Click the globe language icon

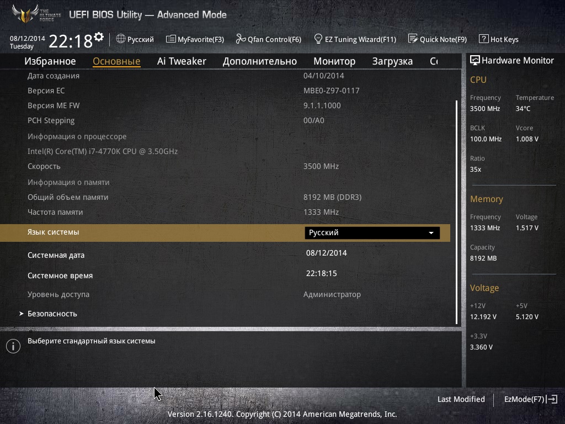coord(121,39)
